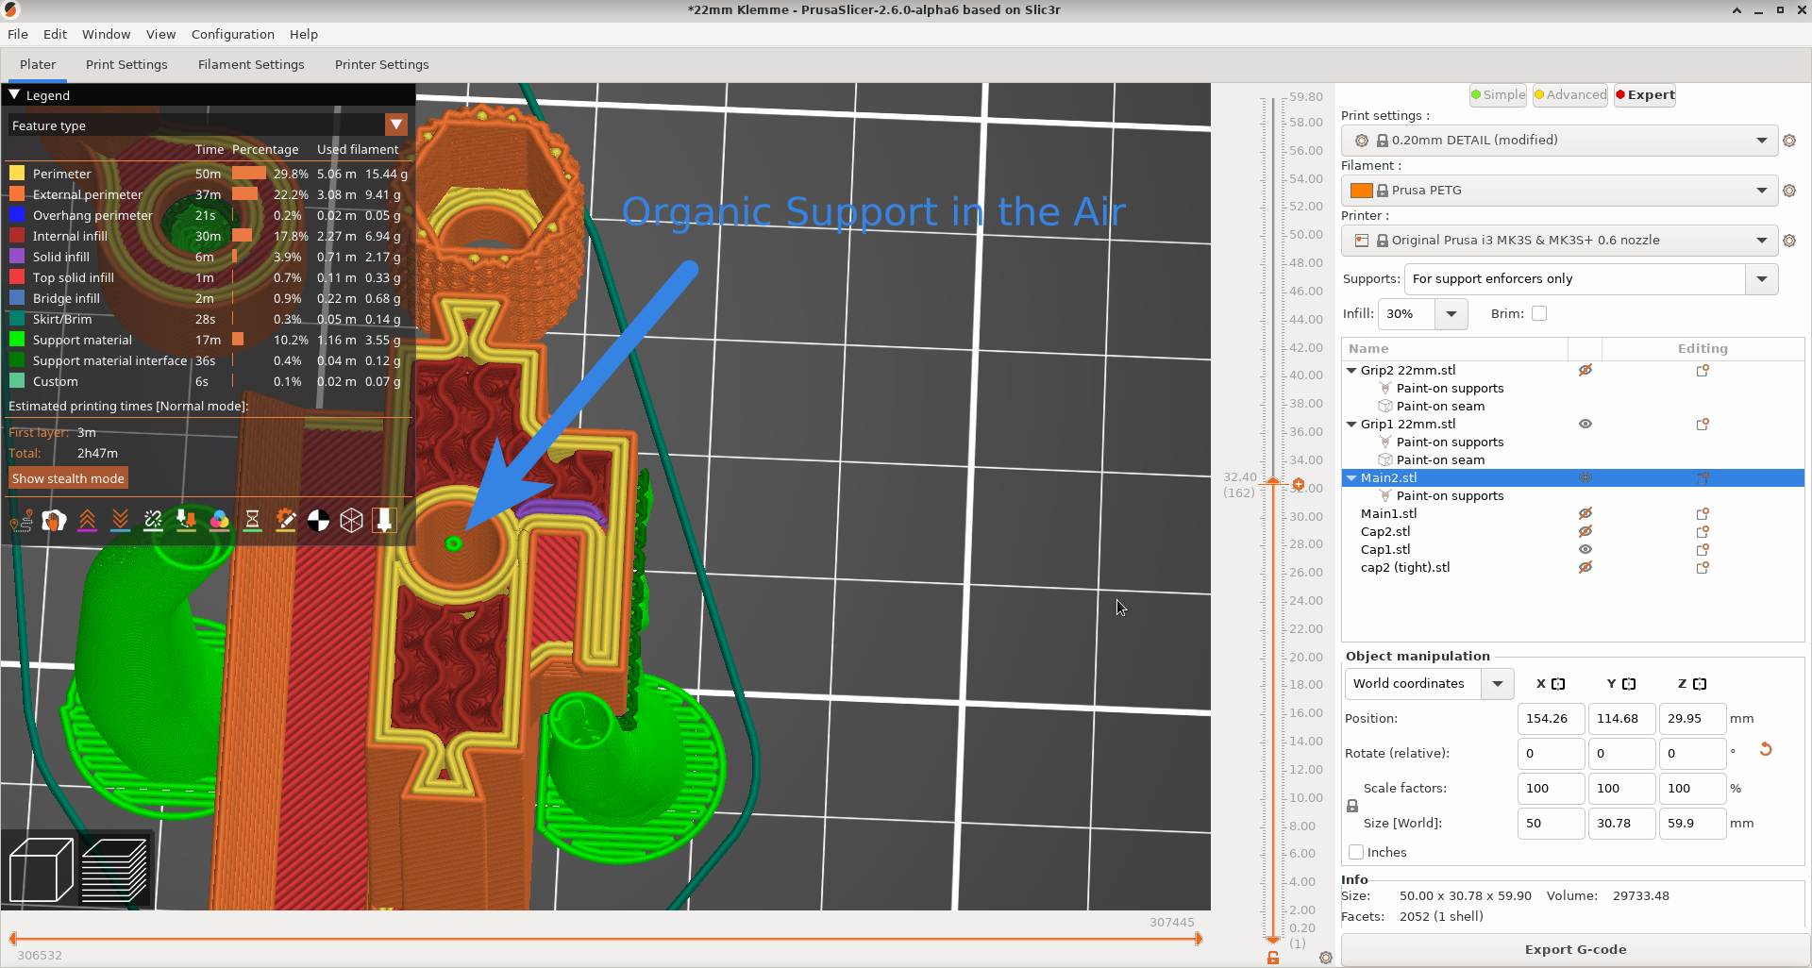Toggle Travel moves visibility icon
The width and height of the screenshot is (1812, 968).
pyautogui.click(x=22, y=520)
